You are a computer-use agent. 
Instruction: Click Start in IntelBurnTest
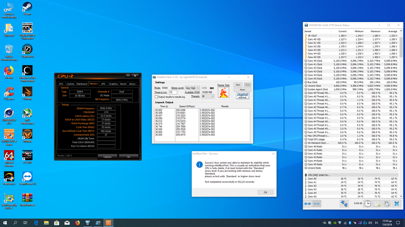[x=238, y=85]
